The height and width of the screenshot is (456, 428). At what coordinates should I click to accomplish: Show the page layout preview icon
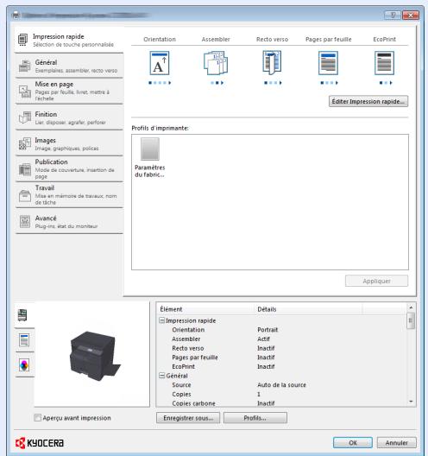[24, 340]
